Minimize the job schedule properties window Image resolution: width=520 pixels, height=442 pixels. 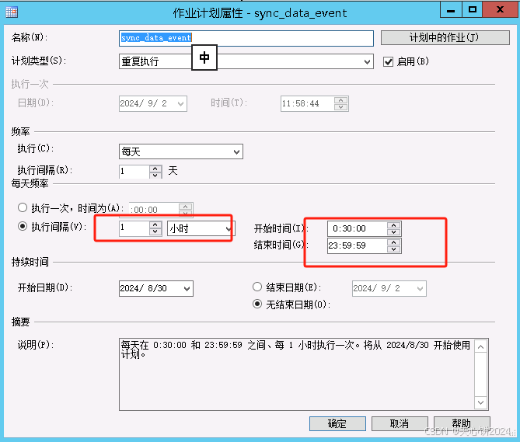(451, 10)
